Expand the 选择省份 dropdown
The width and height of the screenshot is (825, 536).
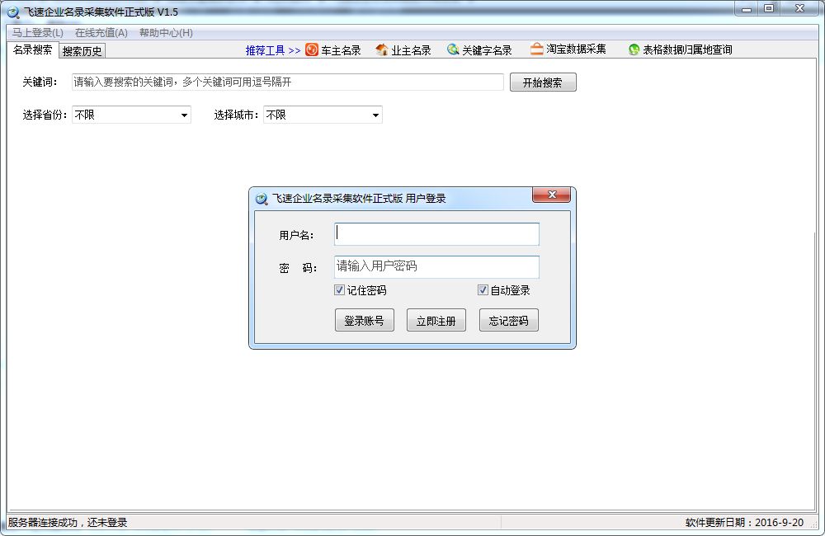point(184,115)
